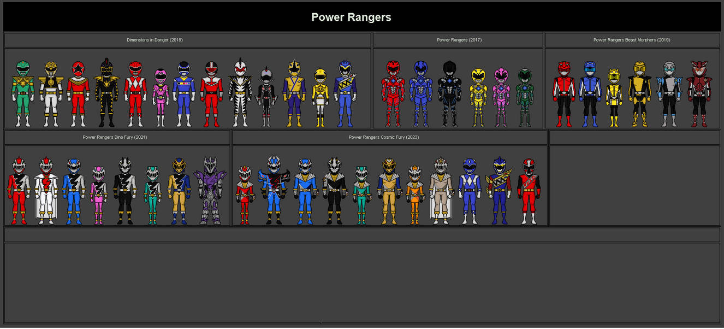Click the beige Cosmic Fury ranger with white cape

click(441, 191)
